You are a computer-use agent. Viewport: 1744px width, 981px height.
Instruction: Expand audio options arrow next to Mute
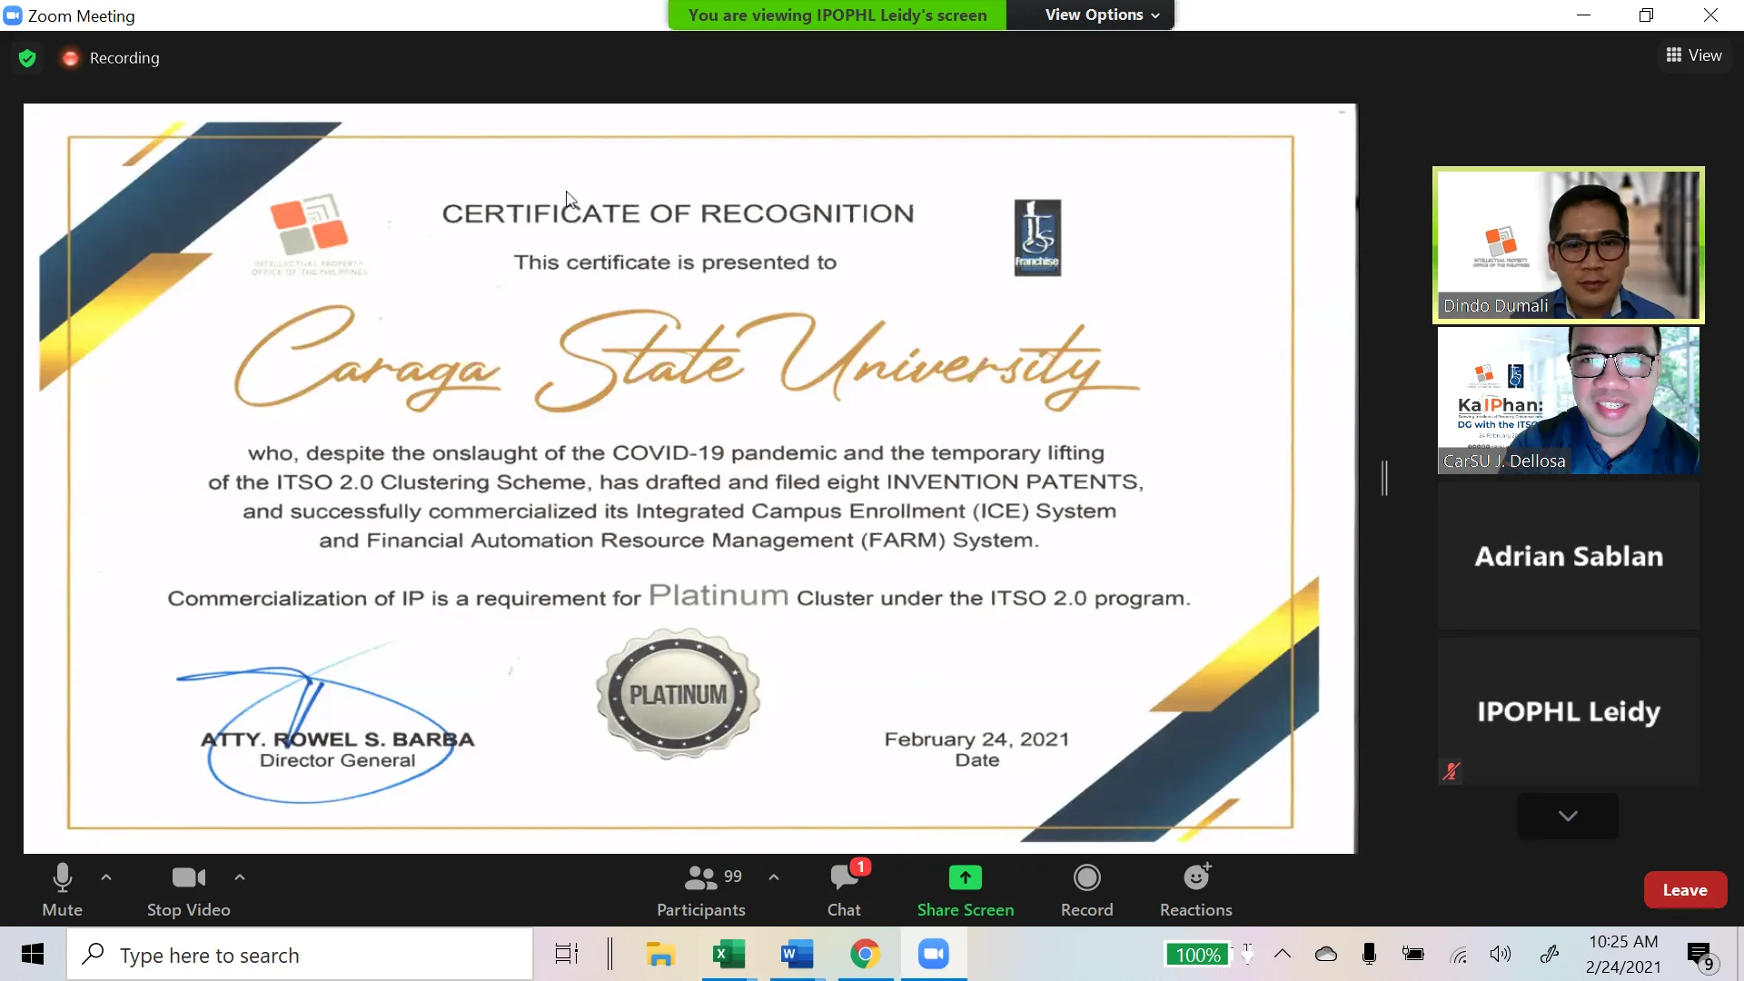106,877
